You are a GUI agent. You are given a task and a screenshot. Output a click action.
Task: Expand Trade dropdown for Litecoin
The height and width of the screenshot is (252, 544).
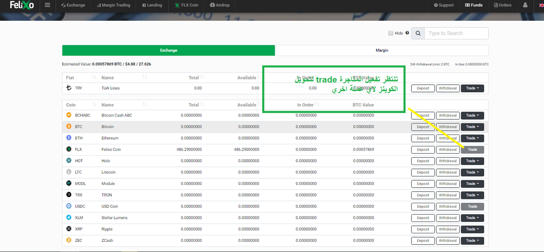point(472,172)
